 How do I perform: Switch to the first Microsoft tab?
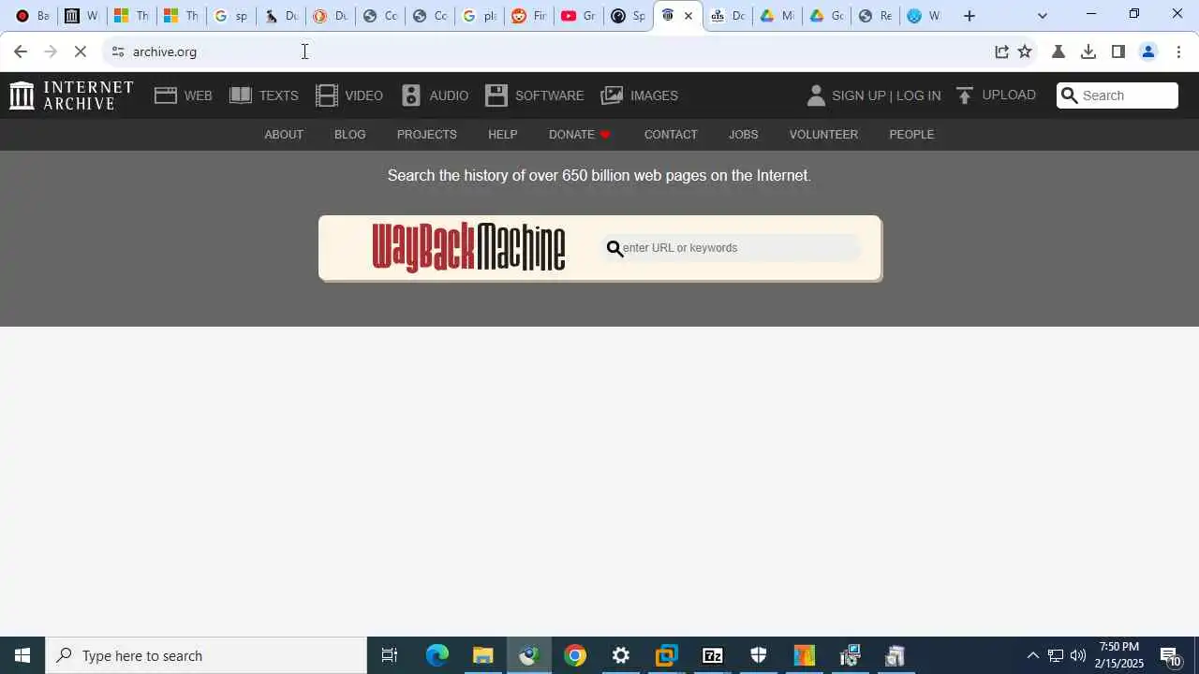coord(131,16)
